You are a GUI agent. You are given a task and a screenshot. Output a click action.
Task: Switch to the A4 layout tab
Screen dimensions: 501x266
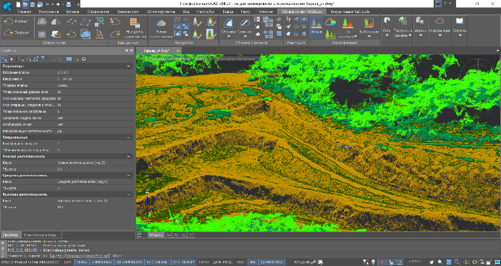169,235
